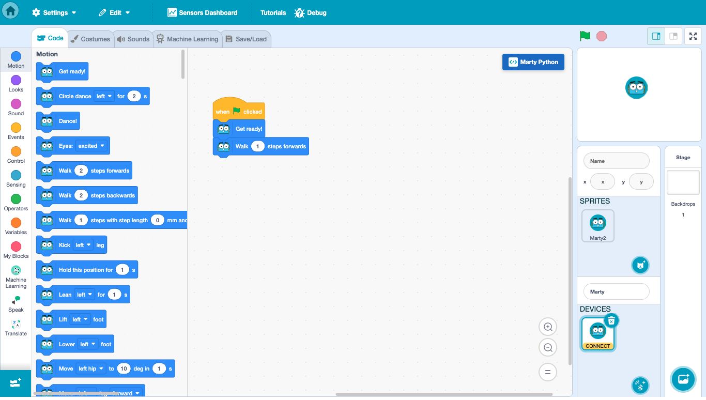Open the Eyes excited dropdown

click(x=91, y=146)
